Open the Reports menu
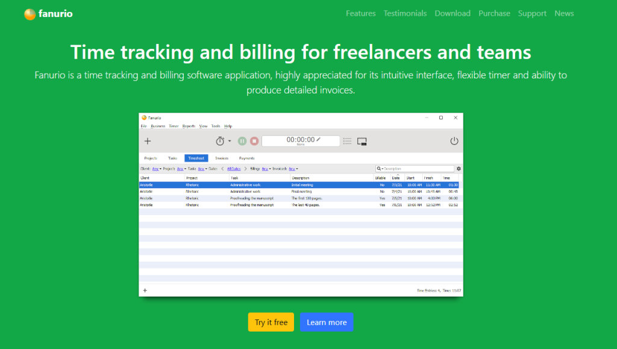This screenshot has height=349, width=617. point(189,126)
